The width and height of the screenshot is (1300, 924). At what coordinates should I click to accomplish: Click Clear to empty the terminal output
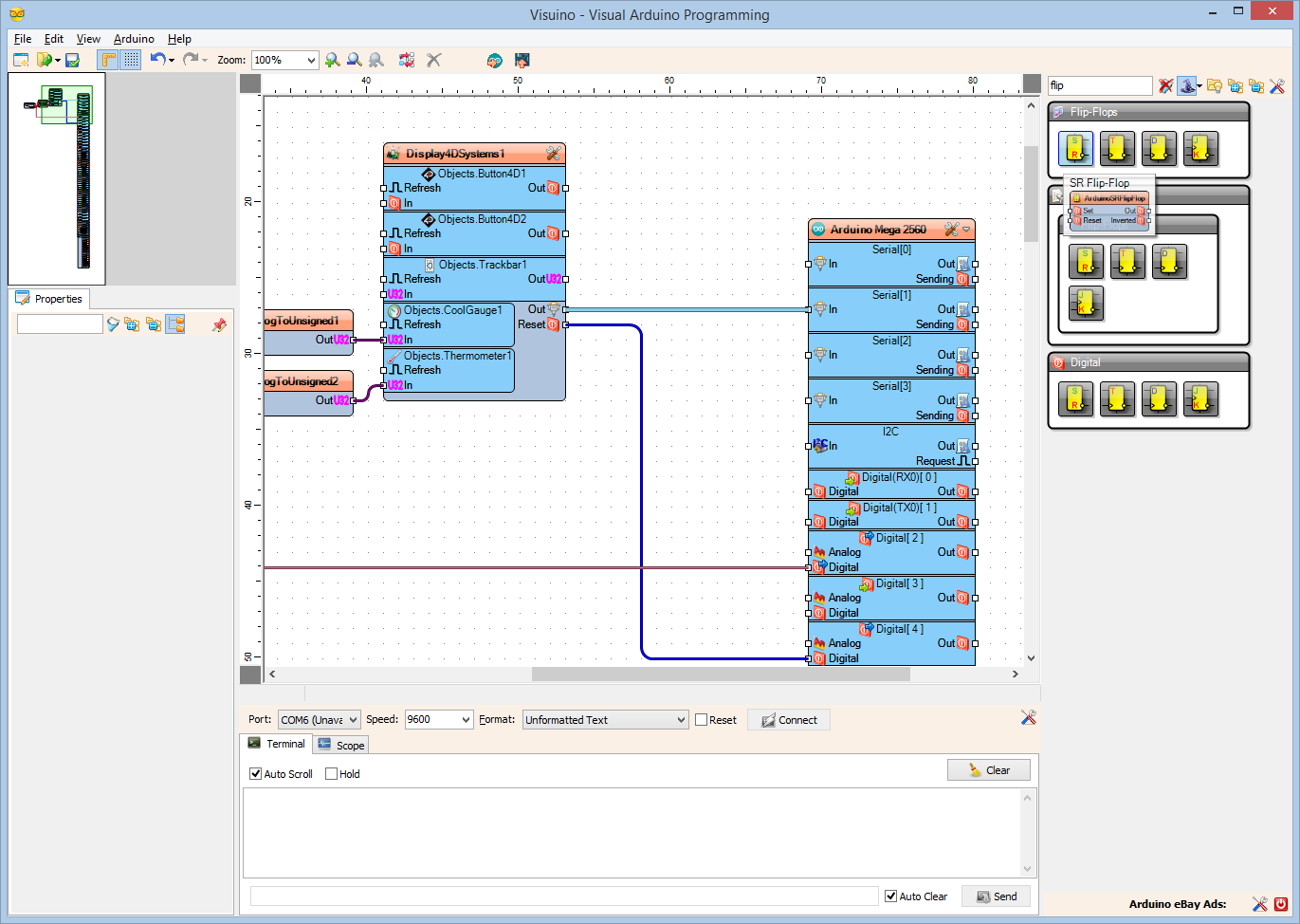989,769
